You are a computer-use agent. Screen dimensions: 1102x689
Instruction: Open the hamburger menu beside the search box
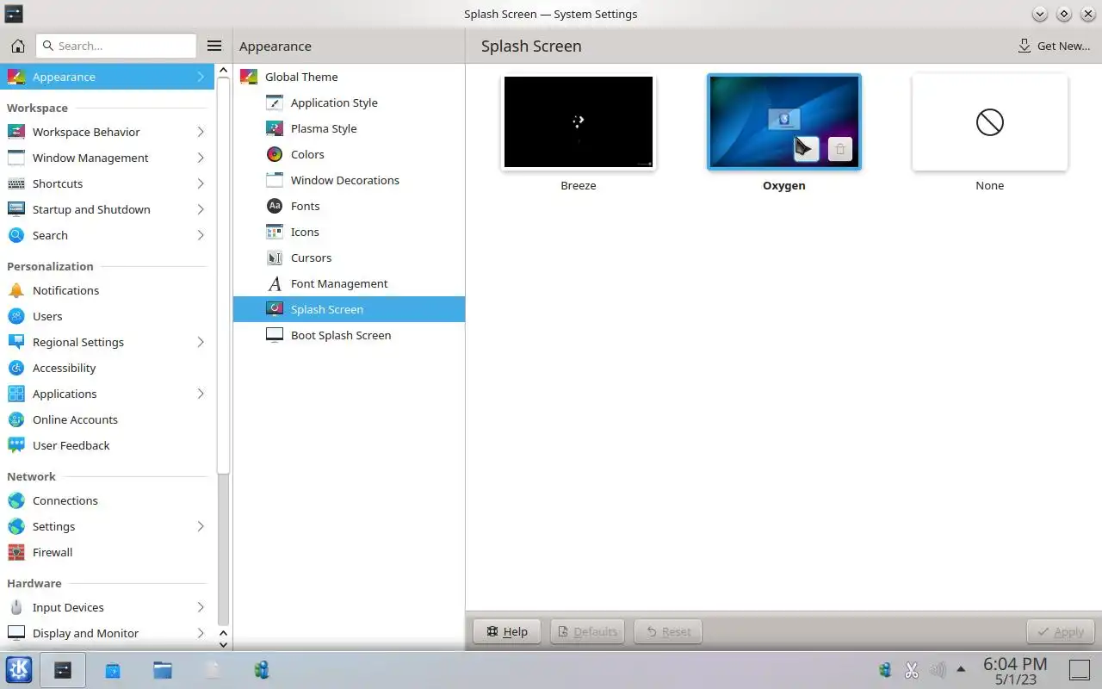pyautogui.click(x=214, y=46)
